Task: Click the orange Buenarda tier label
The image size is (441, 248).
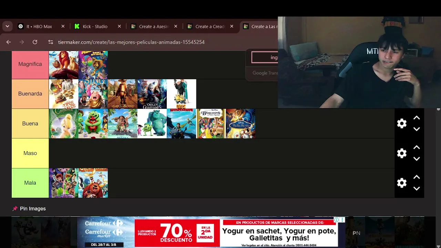Action: (x=30, y=94)
